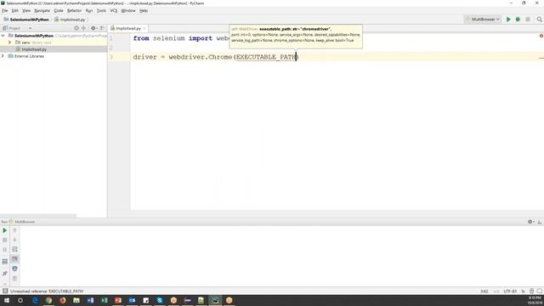Toggle scroll to end icon in Run panel
544x306 pixels.
click(14, 259)
